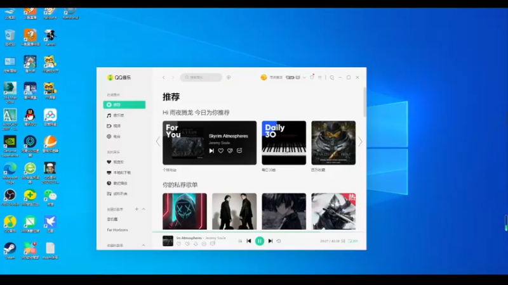
Task: Pause the current playback
Action: 260,241
